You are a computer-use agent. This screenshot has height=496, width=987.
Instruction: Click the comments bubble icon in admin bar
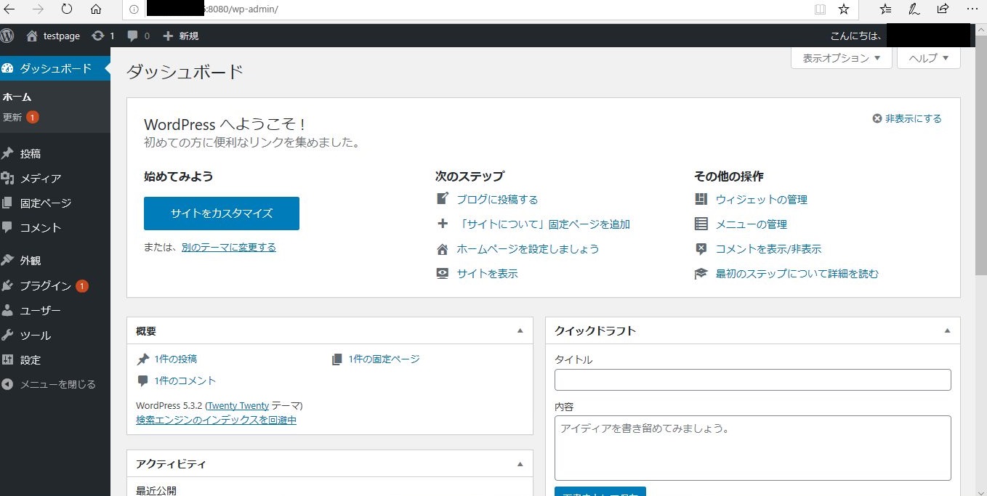tap(132, 35)
